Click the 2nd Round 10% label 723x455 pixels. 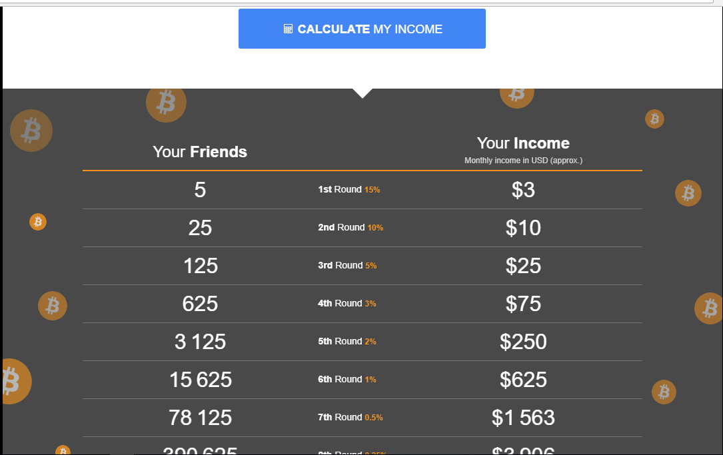tap(350, 227)
